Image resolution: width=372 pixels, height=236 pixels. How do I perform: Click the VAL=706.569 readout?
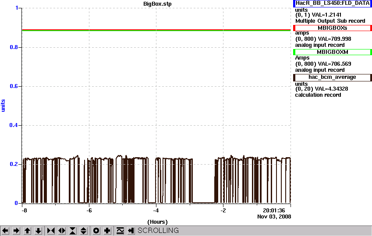pos(334,64)
